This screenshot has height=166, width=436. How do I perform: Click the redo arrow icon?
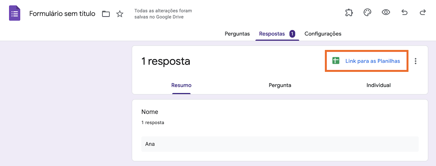[423, 13]
